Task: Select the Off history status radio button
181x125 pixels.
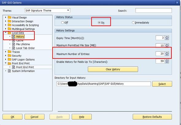Action: click(63, 22)
